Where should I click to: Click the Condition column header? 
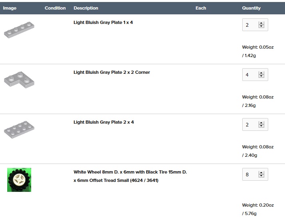click(x=55, y=8)
